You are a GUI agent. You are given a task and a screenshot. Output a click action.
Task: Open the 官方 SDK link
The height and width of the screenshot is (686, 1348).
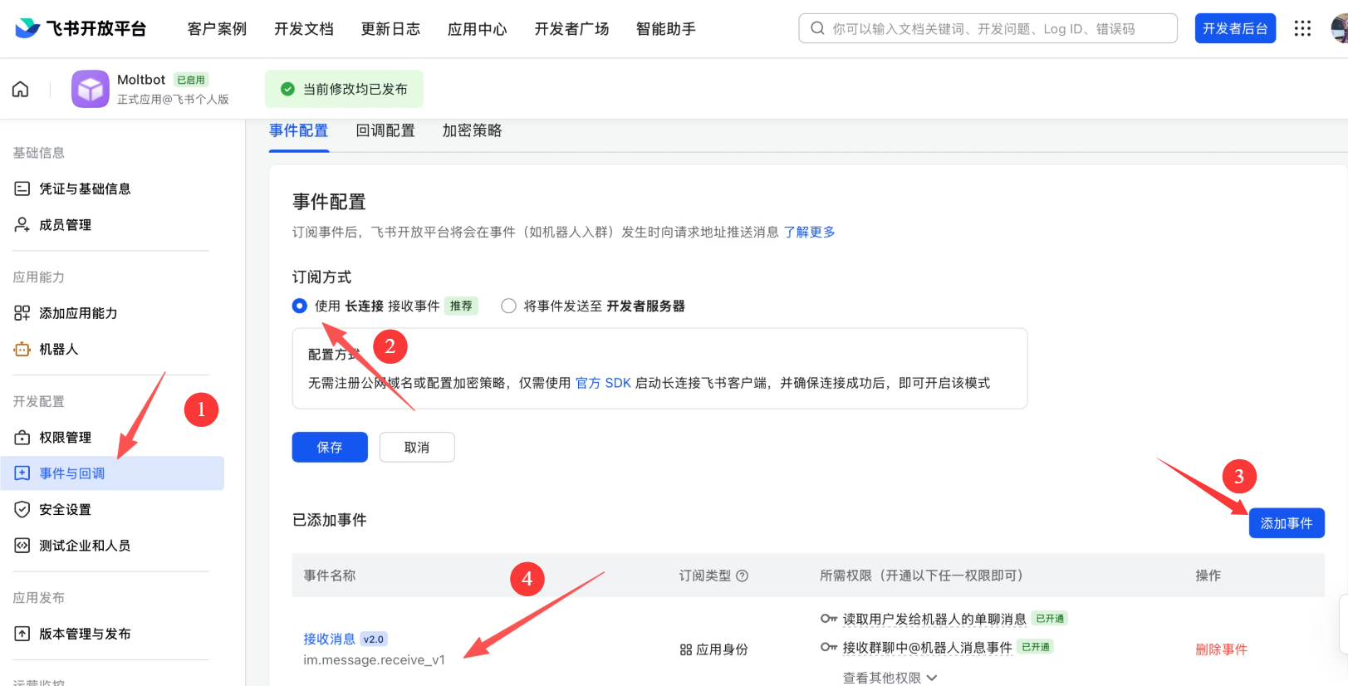pos(603,383)
